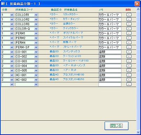Click the window icon in the title bar
Viewport: 141px width, 135px height.
pyautogui.click(x=3, y=4)
